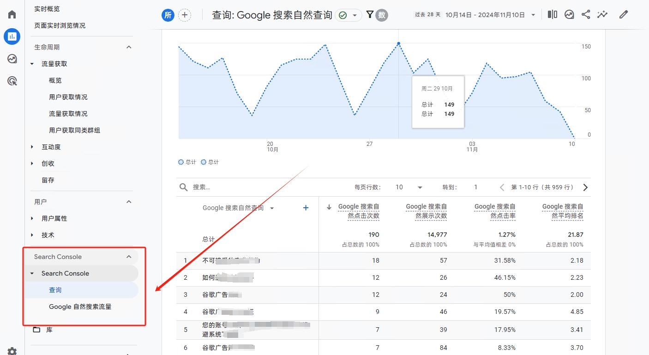The width and height of the screenshot is (649, 355).
Task: Open the report status dropdown arrow
Action: coord(355,15)
